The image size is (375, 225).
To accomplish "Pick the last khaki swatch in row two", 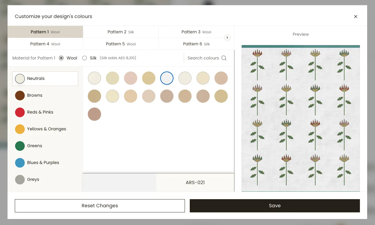I will [x=221, y=96].
